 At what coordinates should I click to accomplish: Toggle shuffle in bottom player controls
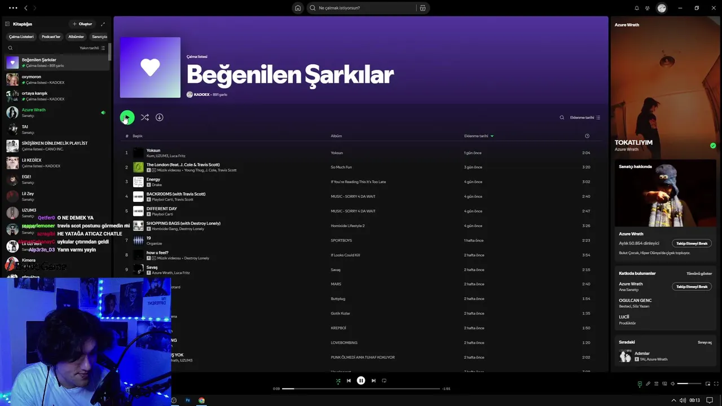(x=338, y=381)
